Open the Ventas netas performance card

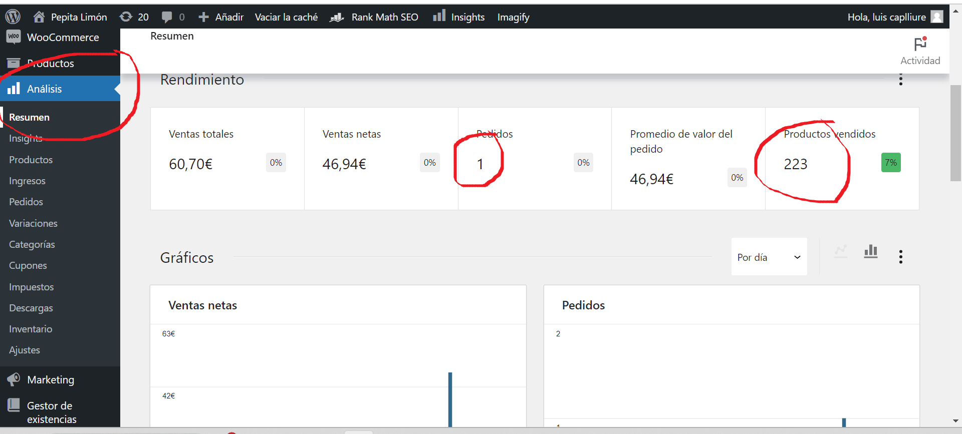[x=381, y=159]
